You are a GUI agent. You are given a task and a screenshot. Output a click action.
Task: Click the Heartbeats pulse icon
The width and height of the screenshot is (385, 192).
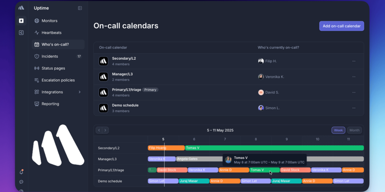pos(36,32)
